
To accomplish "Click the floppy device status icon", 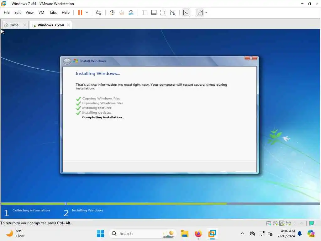I will [282, 223].
